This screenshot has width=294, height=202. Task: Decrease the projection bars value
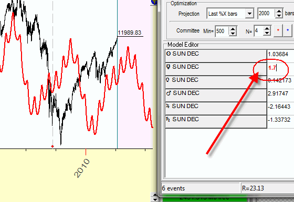(x=279, y=16)
